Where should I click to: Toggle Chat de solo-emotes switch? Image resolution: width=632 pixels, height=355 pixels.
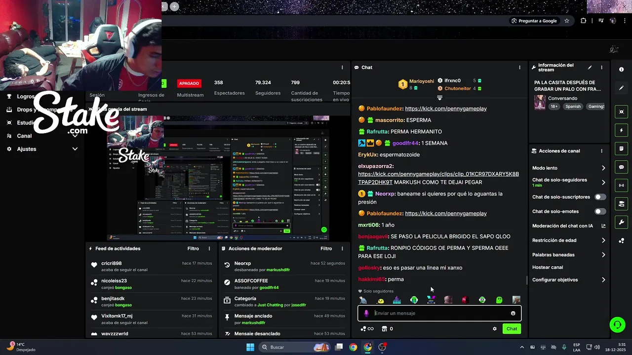coord(600,212)
